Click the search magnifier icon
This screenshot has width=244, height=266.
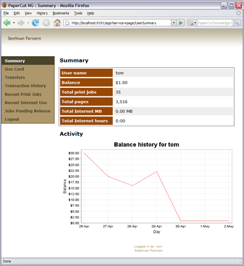tap(237, 23)
